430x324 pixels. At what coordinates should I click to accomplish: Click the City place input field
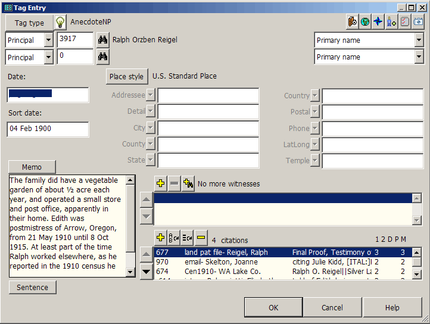click(x=208, y=128)
